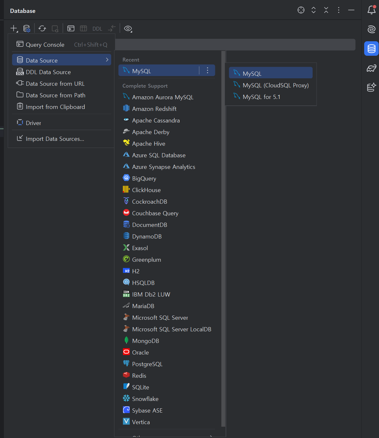Select Amazon Aurora MySQL
This screenshot has width=379, height=438.
coord(167,97)
